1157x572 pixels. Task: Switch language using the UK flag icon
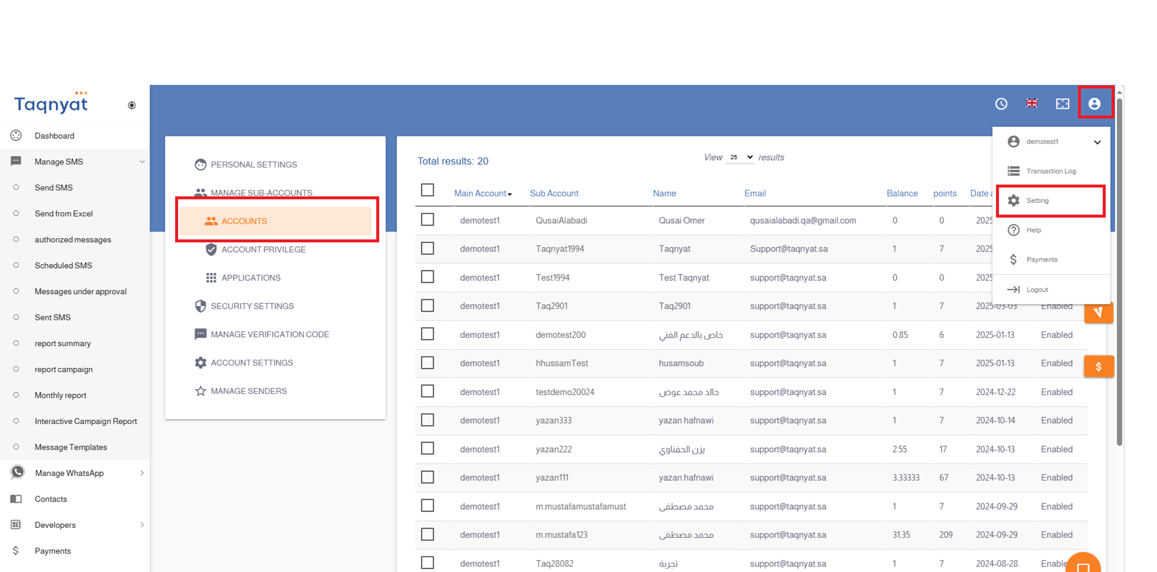click(x=1032, y=103)
